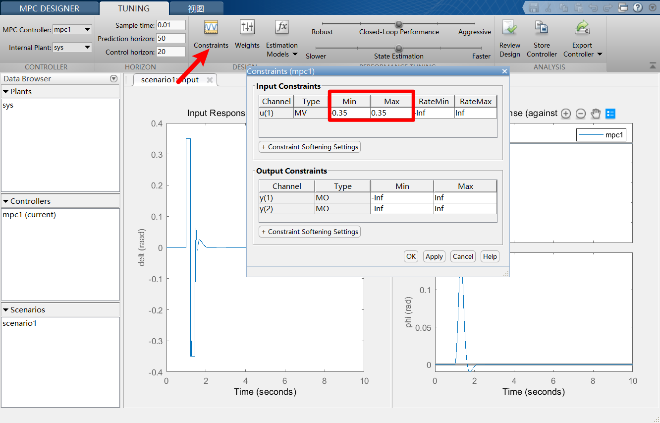Click the Closed-Loop Performance slider handle
This screenshot has width=660, height=423.
point(399,24)
